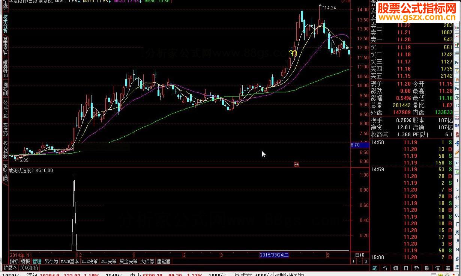Select the 筹 chip distribution tab
Screen dimensions: 461x276
(448, 268)
